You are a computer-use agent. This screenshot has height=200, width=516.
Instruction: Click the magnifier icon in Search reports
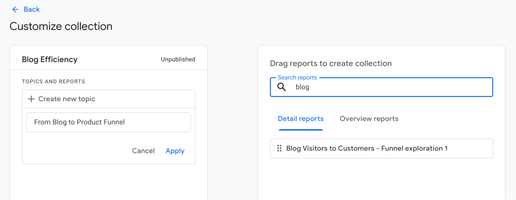[x=281, y=87]
